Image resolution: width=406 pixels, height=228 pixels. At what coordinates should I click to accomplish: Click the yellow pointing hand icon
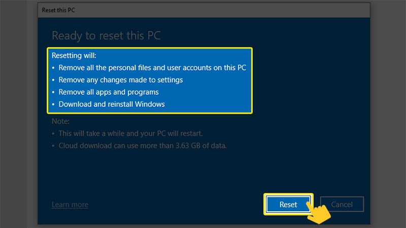click(x=319, y=213)
